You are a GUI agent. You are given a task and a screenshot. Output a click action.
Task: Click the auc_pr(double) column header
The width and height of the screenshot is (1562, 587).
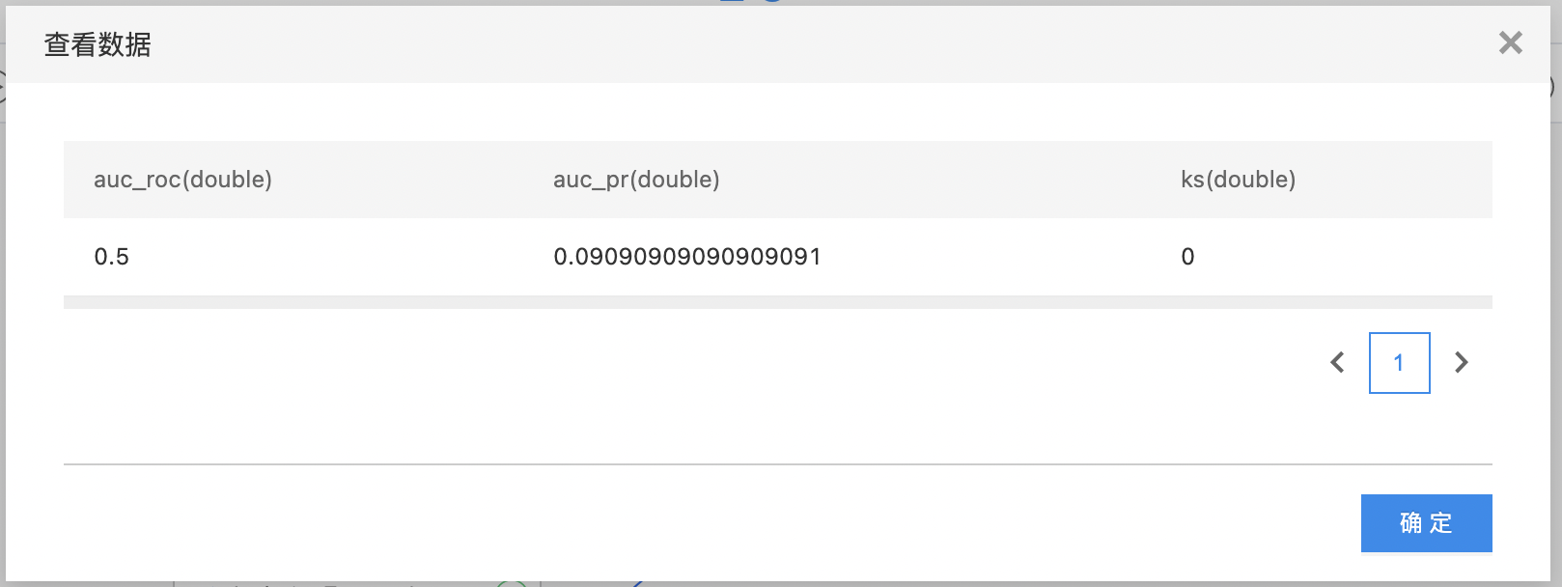click(636, 180)
